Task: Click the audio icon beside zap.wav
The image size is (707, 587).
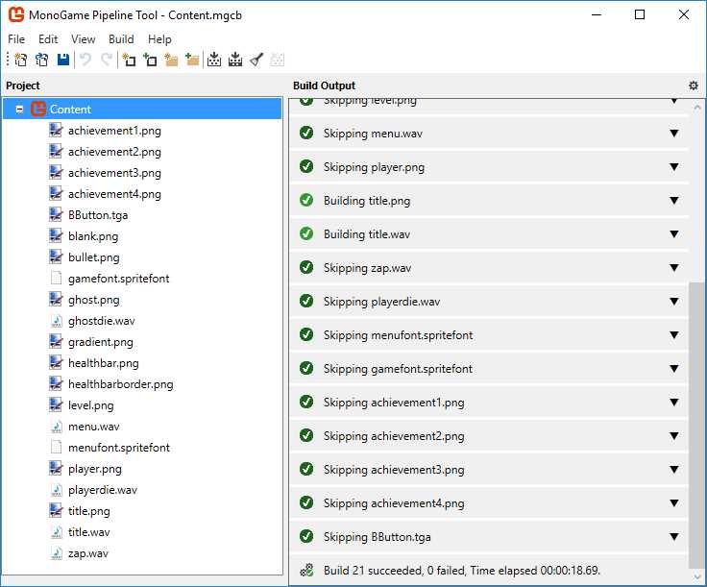Action: (x=57, y=552)
